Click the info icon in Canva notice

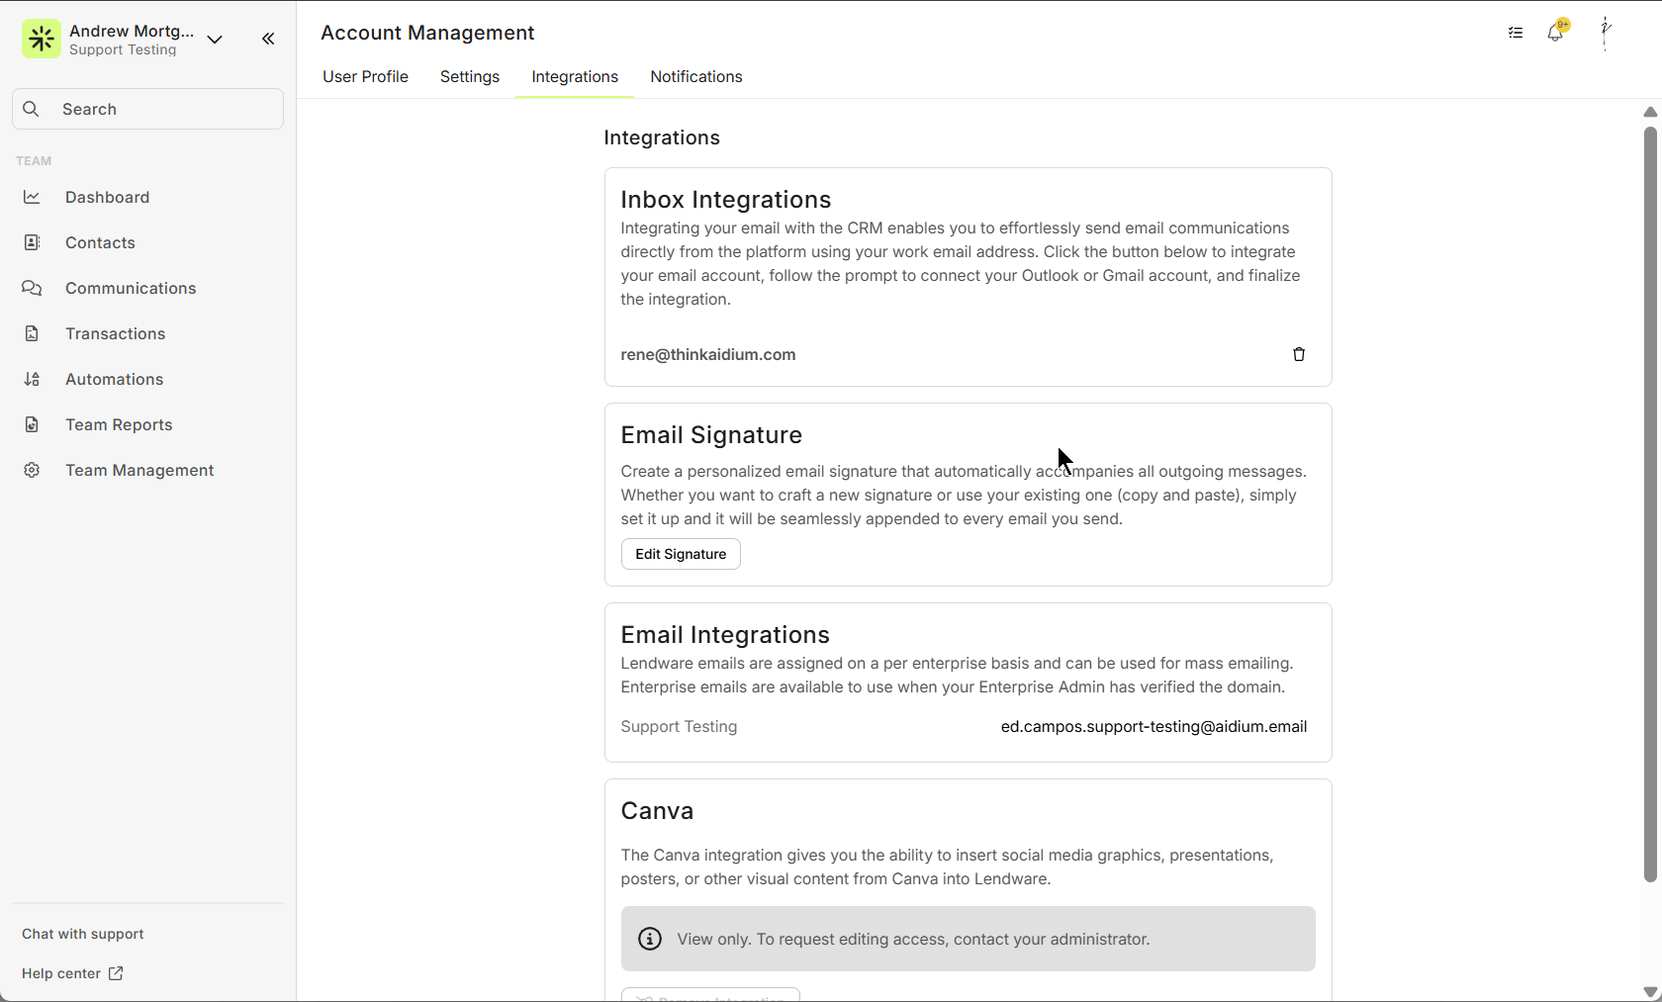[650, 939]
